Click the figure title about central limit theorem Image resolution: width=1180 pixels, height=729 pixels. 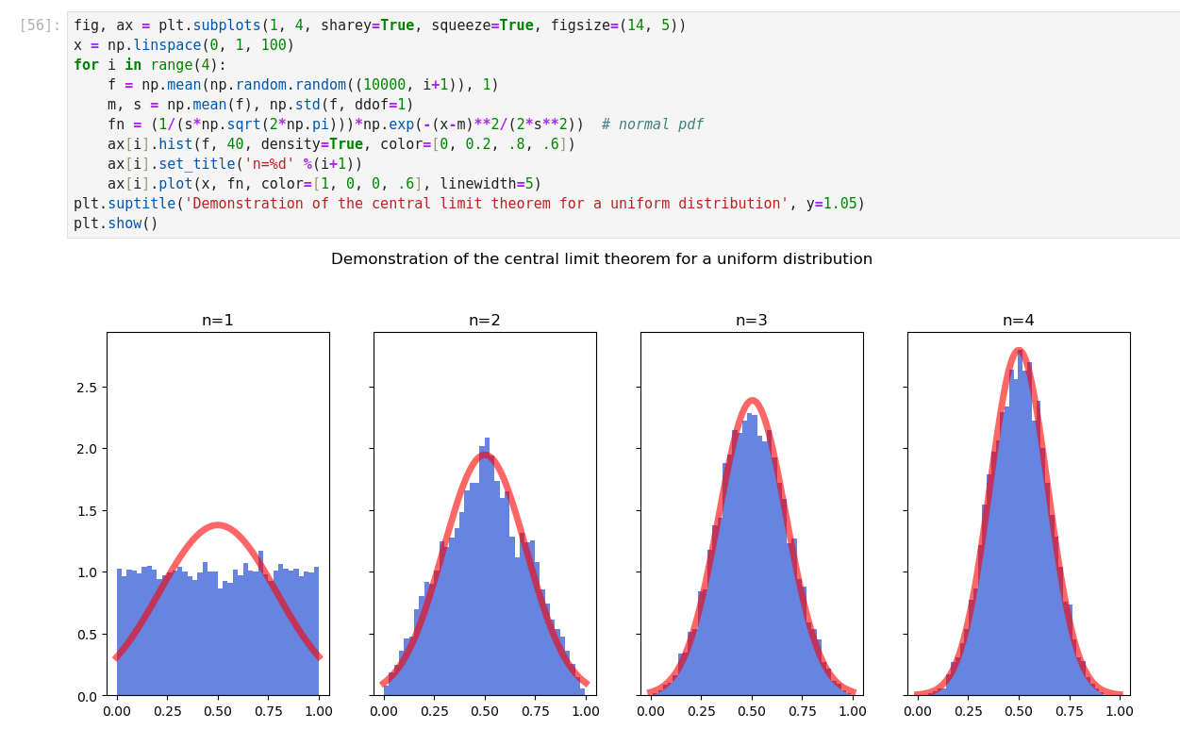pos(601,259)
